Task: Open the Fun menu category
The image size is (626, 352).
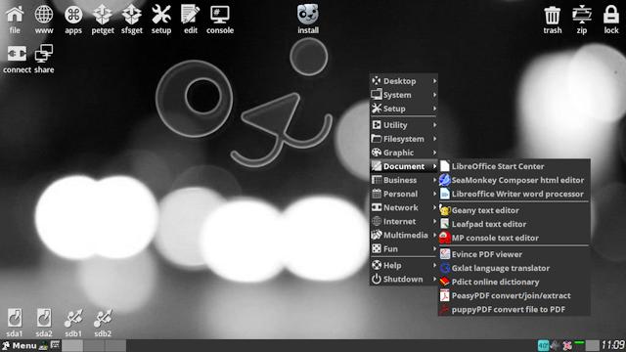Action: tap(404, 249)
